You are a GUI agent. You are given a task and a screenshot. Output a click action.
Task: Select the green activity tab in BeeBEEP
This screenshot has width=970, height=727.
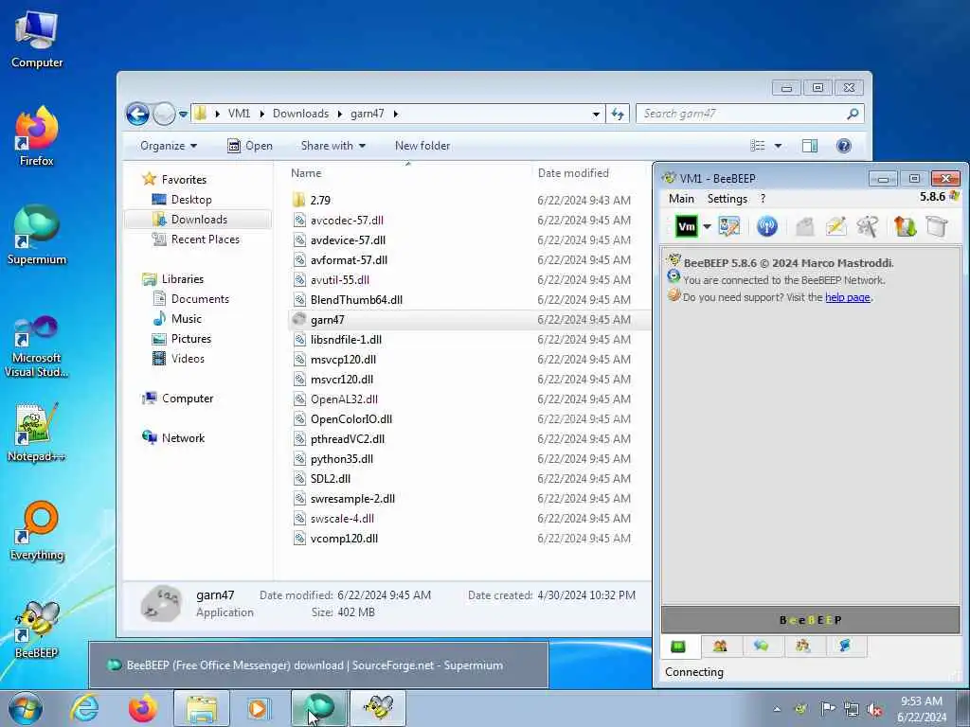point(678,647)
